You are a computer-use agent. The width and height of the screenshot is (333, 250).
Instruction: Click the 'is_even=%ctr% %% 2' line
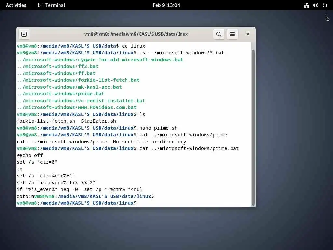(x=56, y=182)
